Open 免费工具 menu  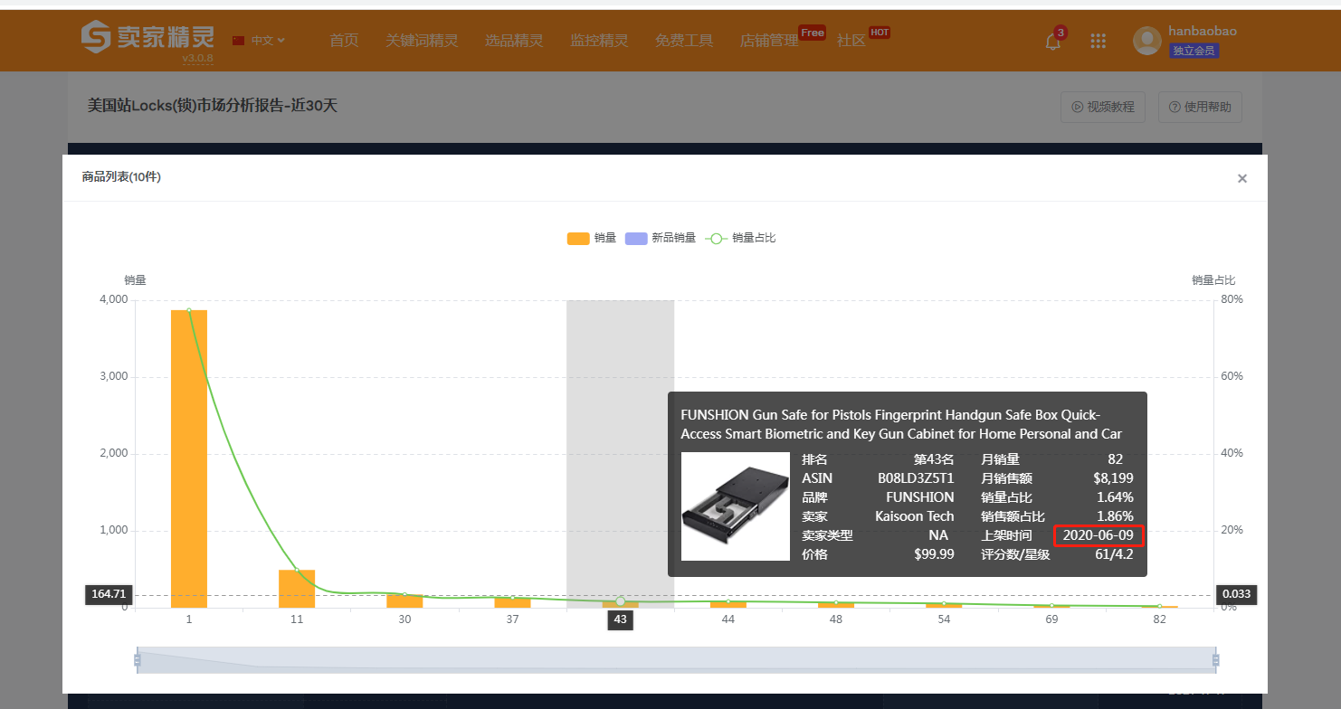point(684,41)
